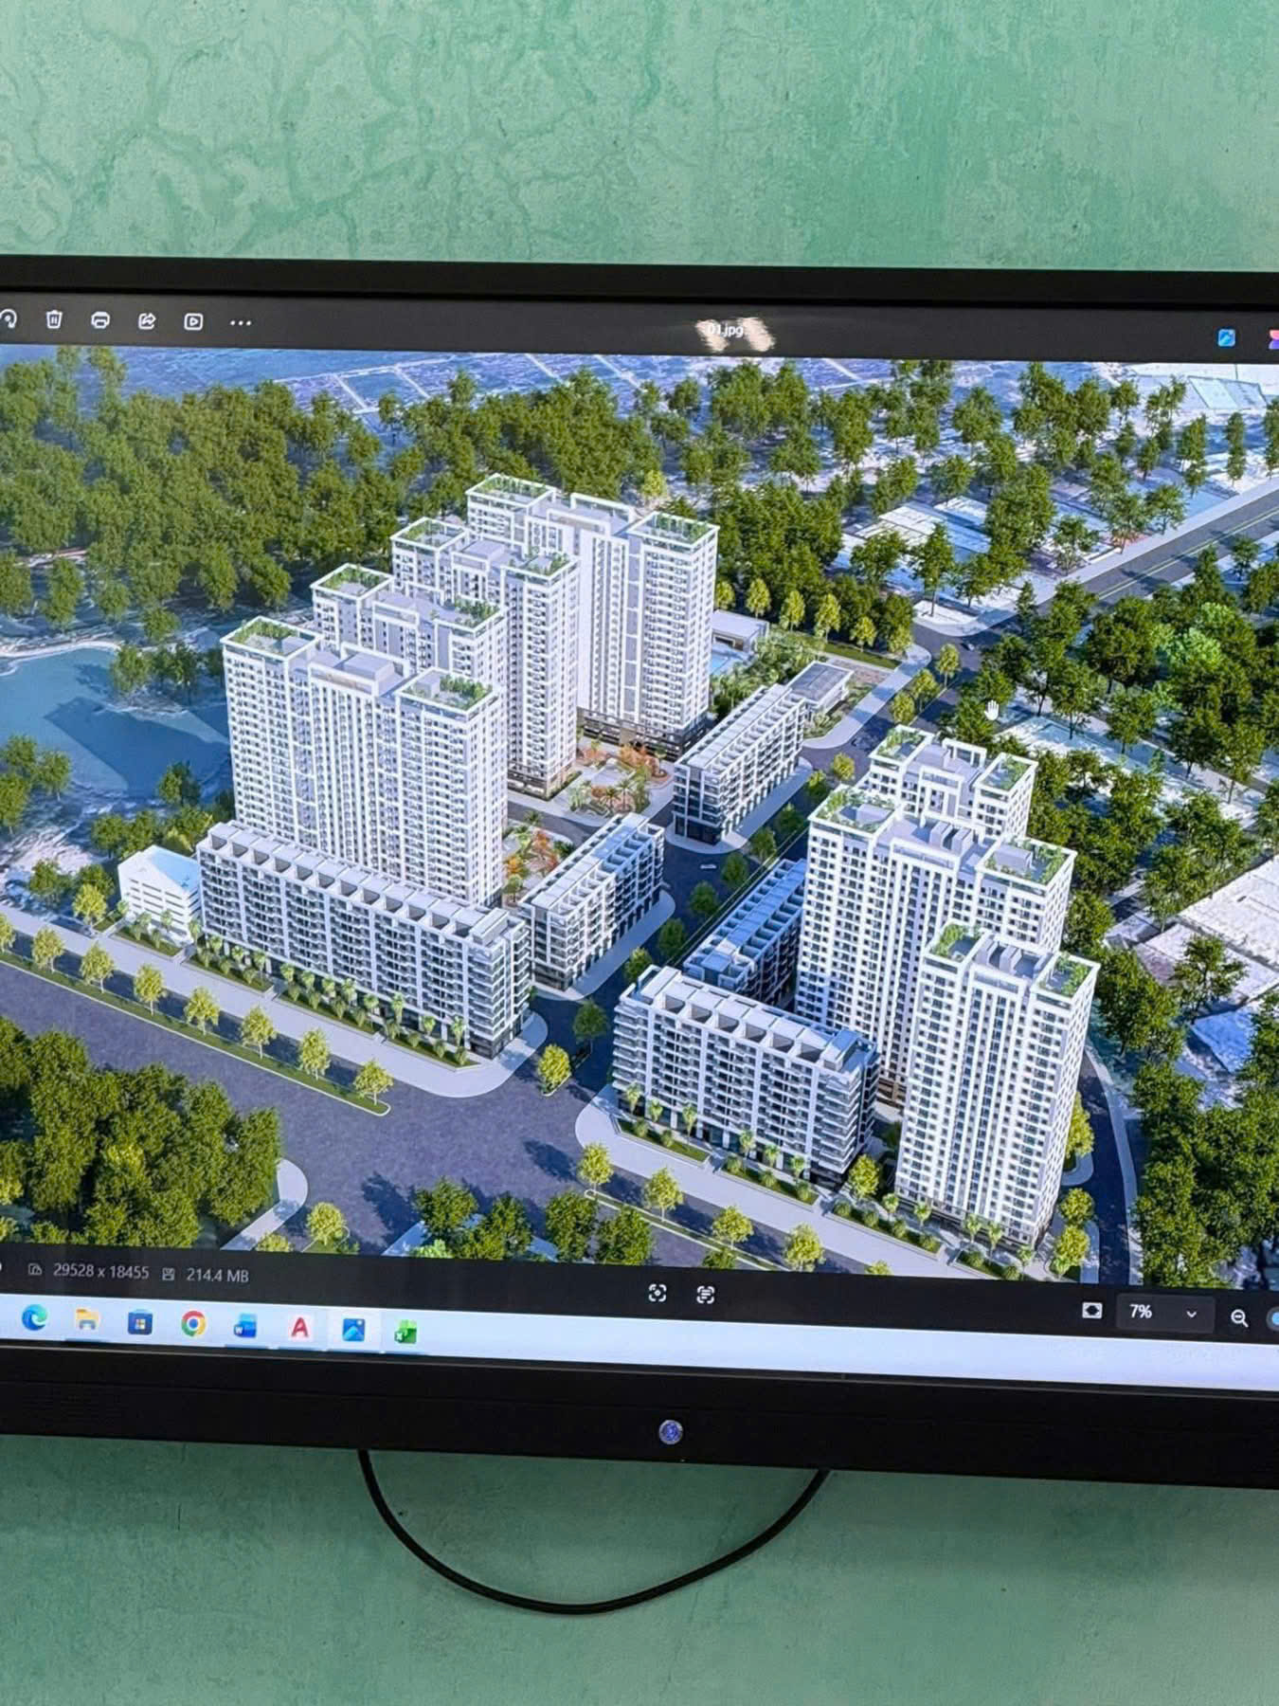
Task: Click the 01.jpg file name title
Action: point(725,330)
